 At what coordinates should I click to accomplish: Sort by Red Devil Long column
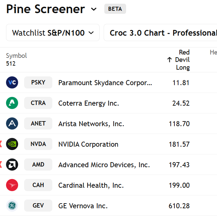point(181,60)
